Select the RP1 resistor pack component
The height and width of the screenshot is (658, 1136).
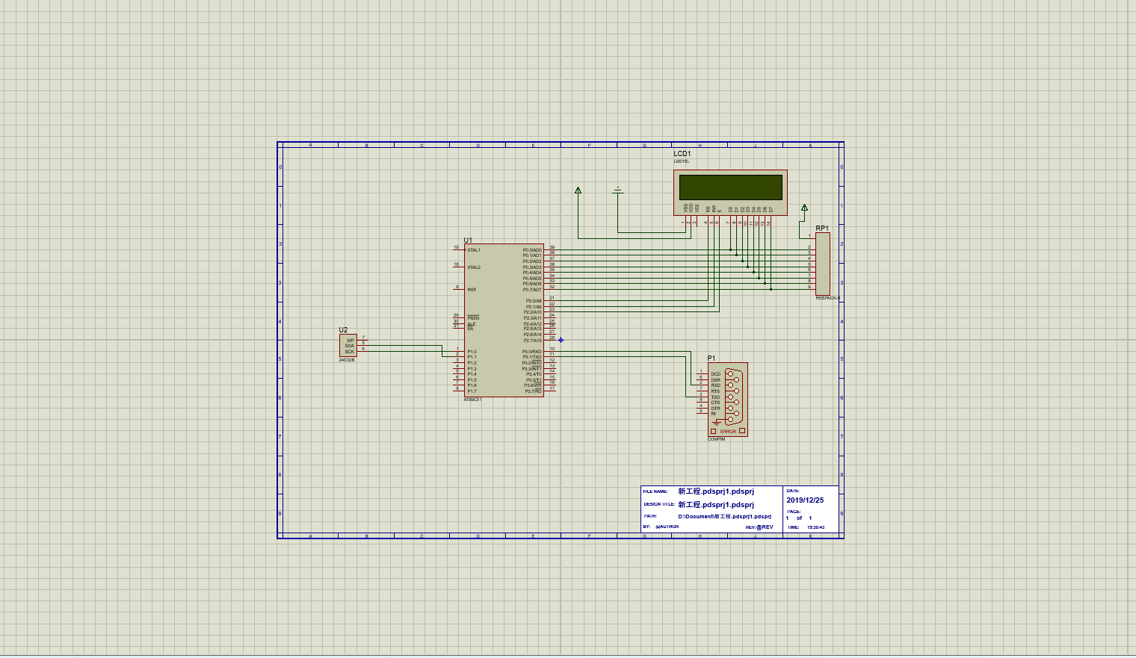[822, 264]
